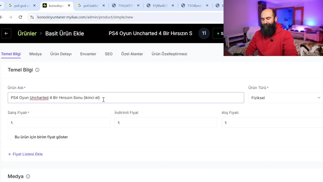Switch to the SEO tab

point(109,54)
